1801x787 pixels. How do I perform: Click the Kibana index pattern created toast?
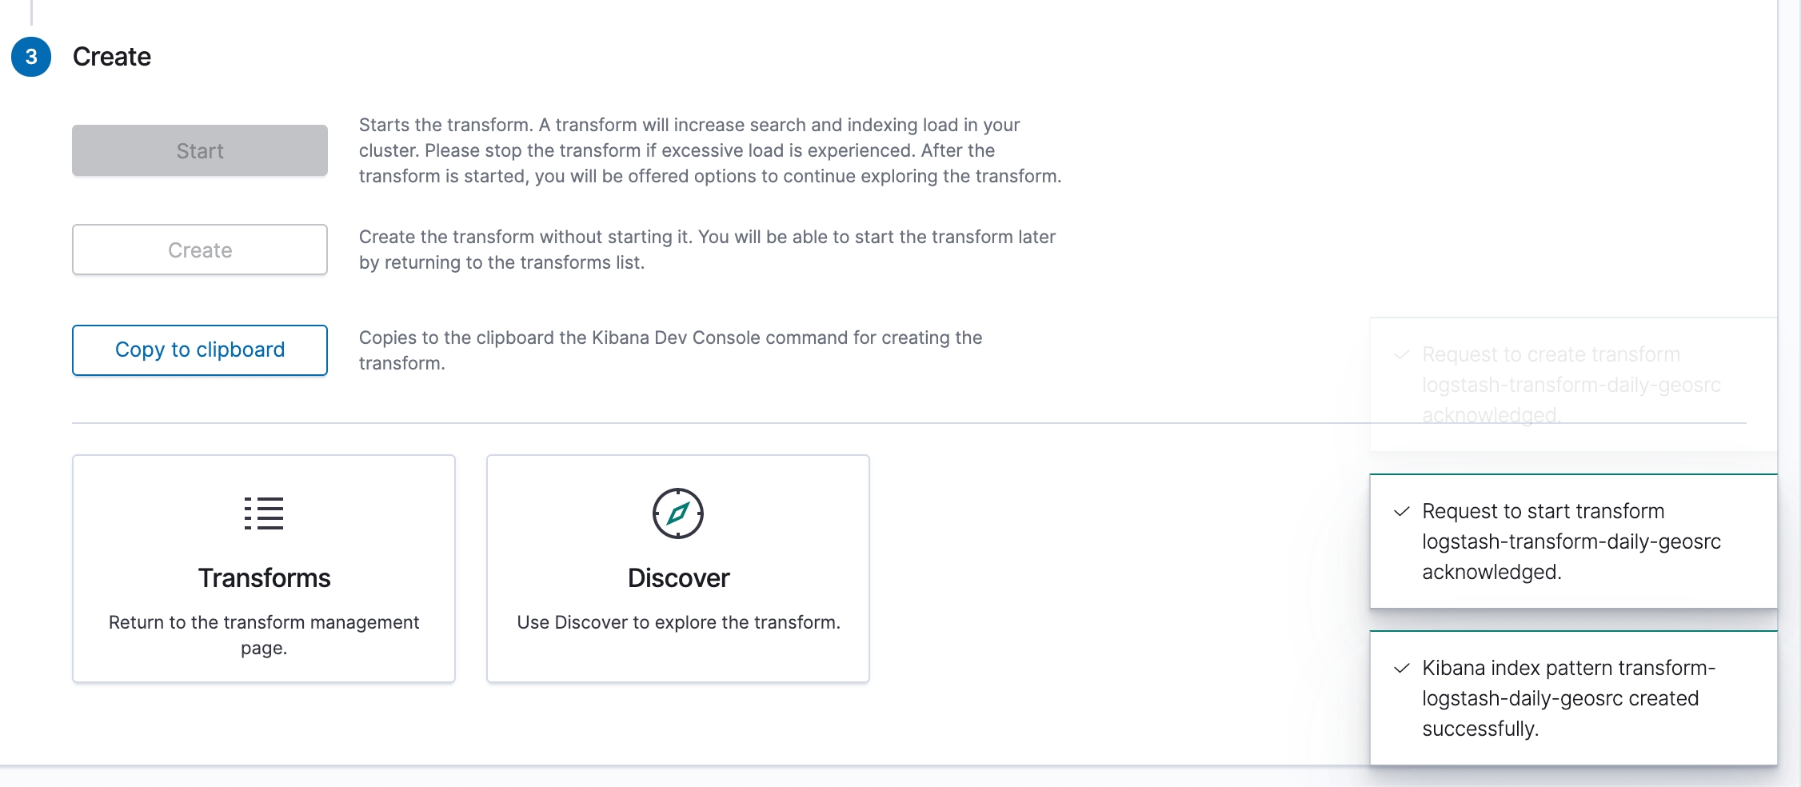(1573, 698)
